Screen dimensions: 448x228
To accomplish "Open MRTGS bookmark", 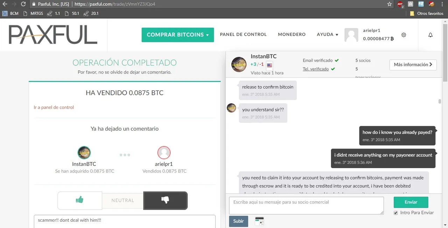I will 33,13.
